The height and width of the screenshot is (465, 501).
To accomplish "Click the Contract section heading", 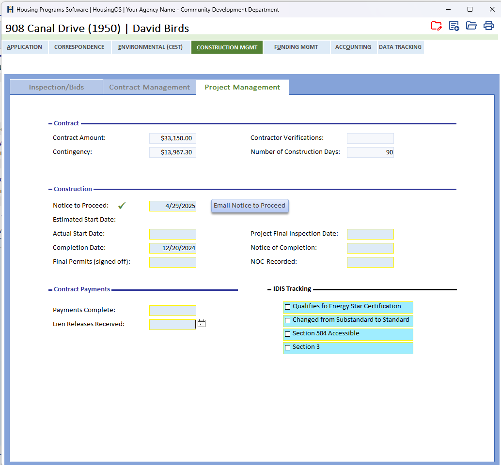I will [x=66, y=123].
